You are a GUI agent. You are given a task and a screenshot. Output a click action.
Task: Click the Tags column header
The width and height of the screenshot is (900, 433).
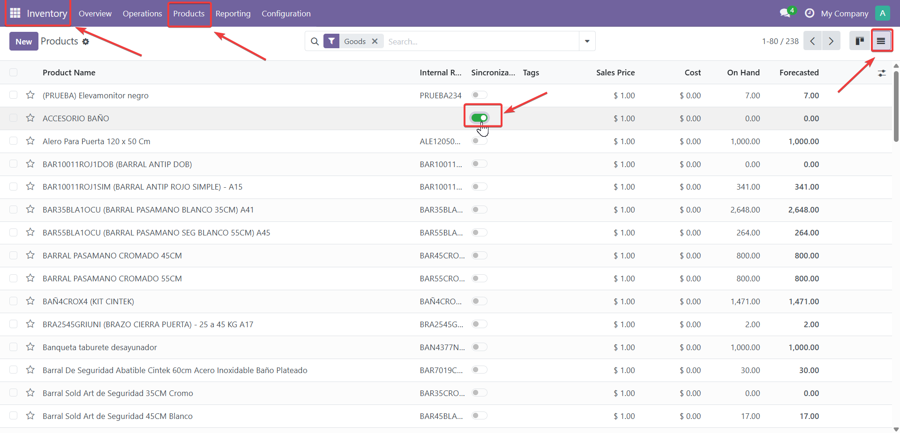coord(531,73)
